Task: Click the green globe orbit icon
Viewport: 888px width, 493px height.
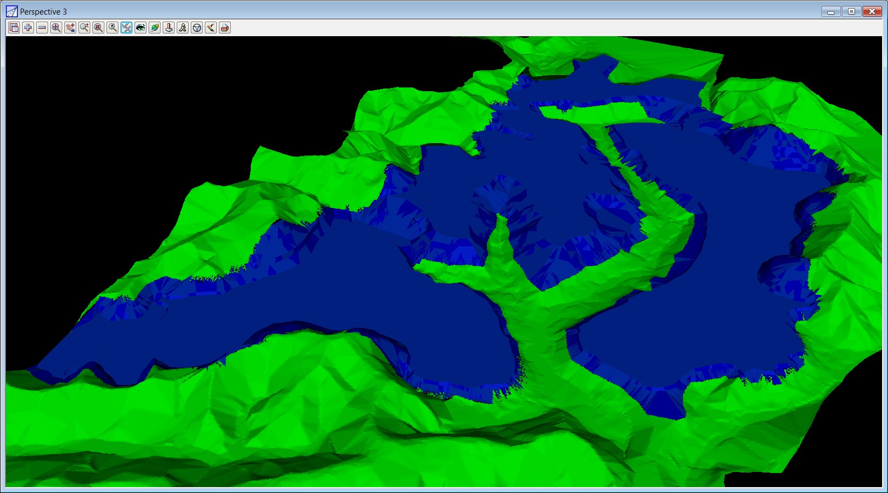Action: (x=155, y=28)
